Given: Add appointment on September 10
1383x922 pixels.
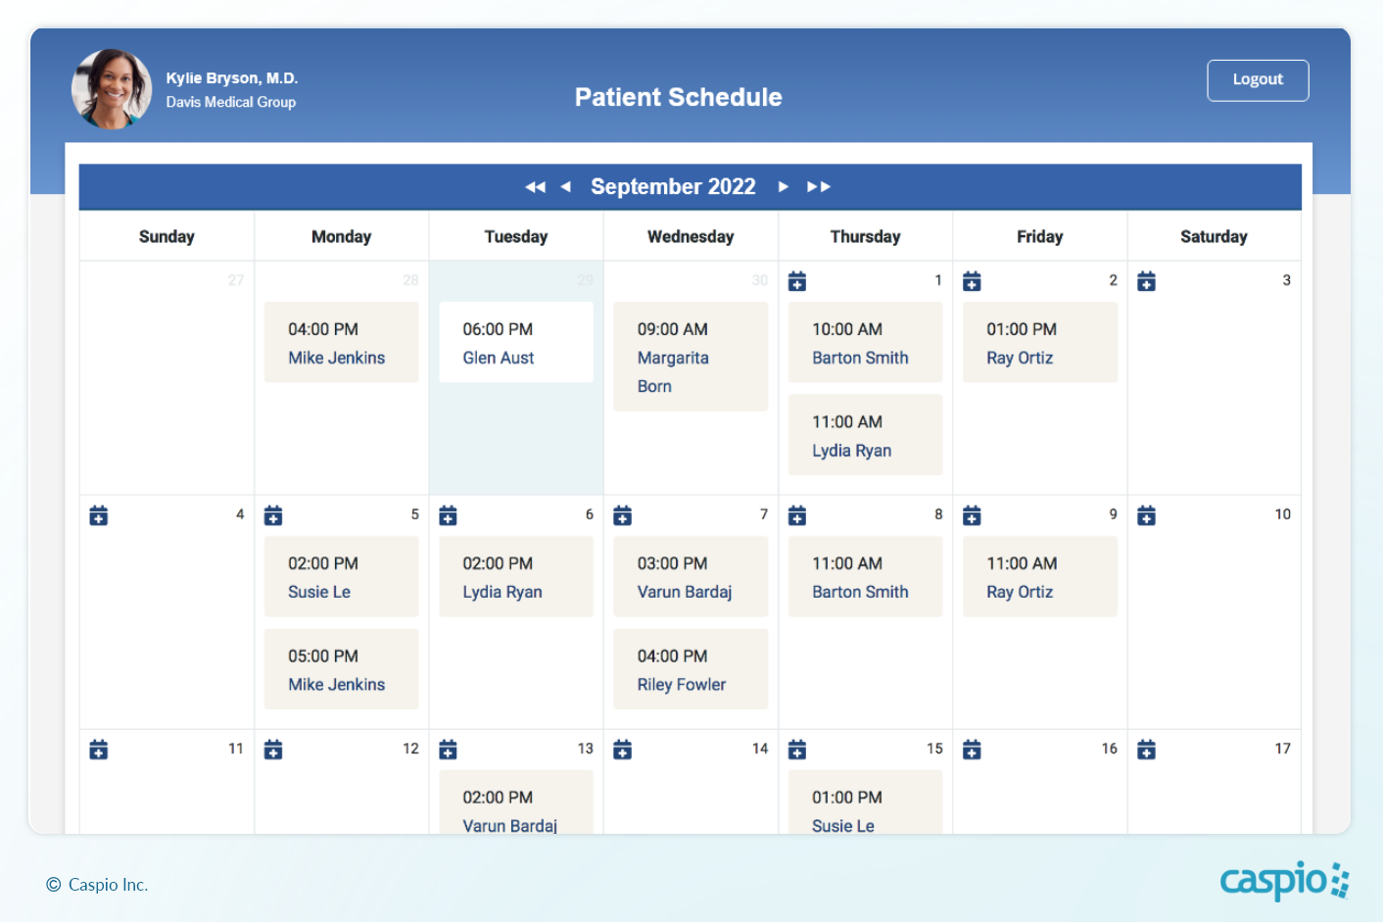Looking at the screenshot, I should (x=1146, y=516).
